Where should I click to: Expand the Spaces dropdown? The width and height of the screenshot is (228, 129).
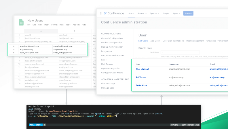pos(155,13)
